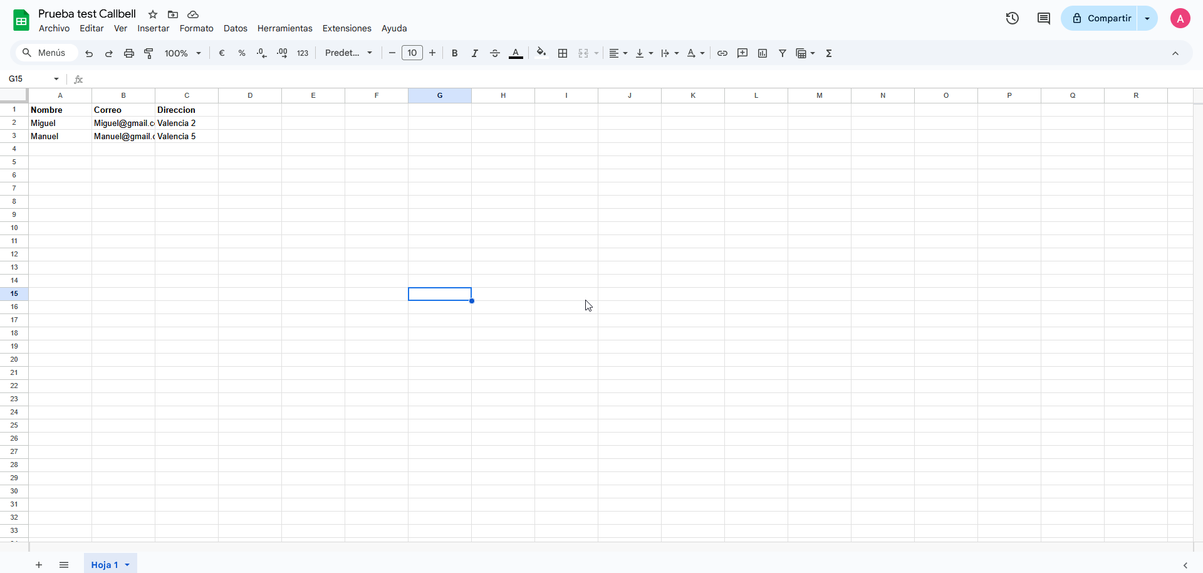
Task: Open horizontal align dropdown
Action: coord(618,53)
